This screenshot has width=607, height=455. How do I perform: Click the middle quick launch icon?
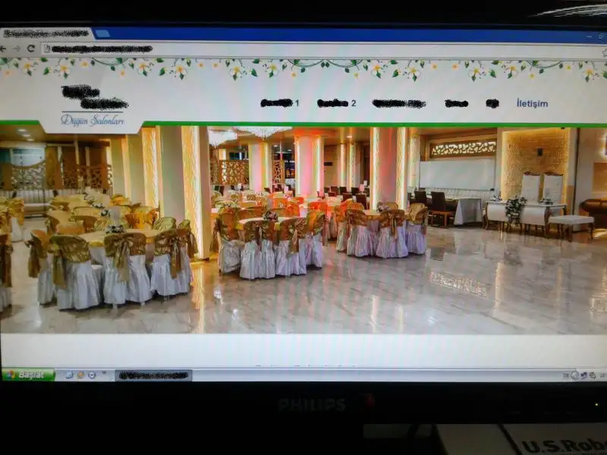[x=80, y=375]
